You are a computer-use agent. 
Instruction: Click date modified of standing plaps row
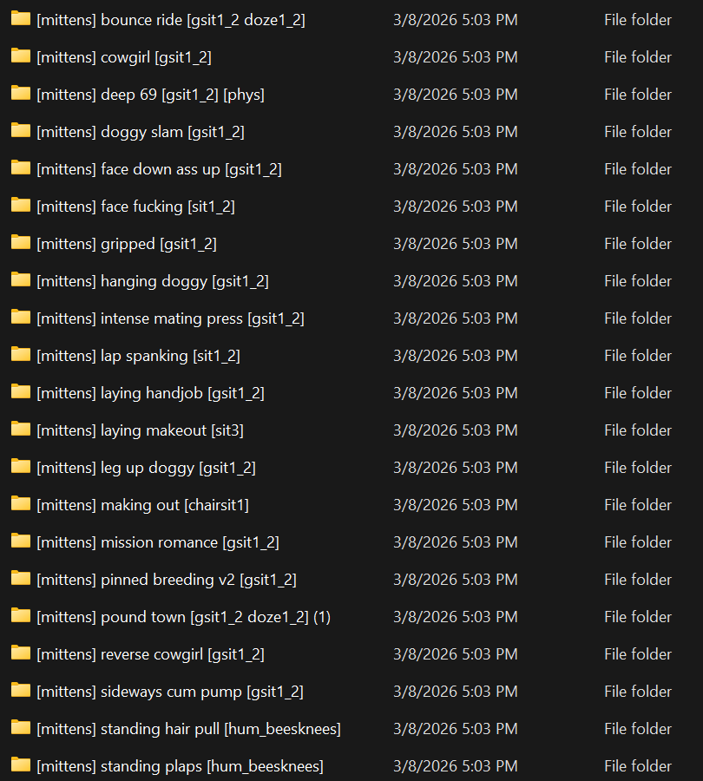456,766
